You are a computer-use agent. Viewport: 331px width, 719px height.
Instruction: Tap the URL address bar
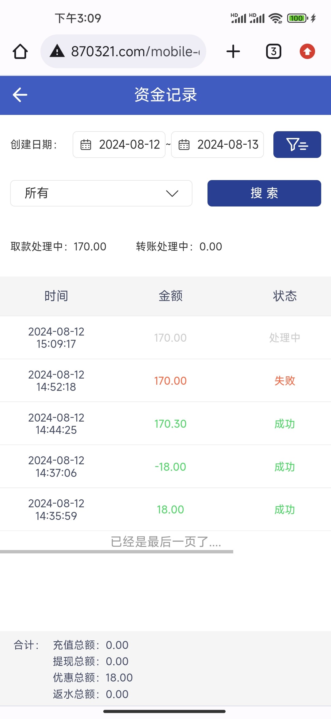[135, 51]
